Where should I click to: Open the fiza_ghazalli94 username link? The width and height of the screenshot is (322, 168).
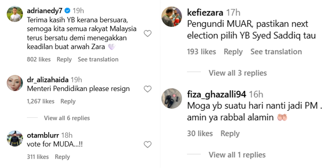[x=217, y=94]
